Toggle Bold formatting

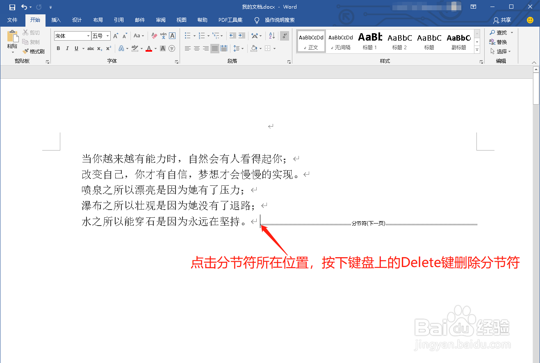point(58,48)
